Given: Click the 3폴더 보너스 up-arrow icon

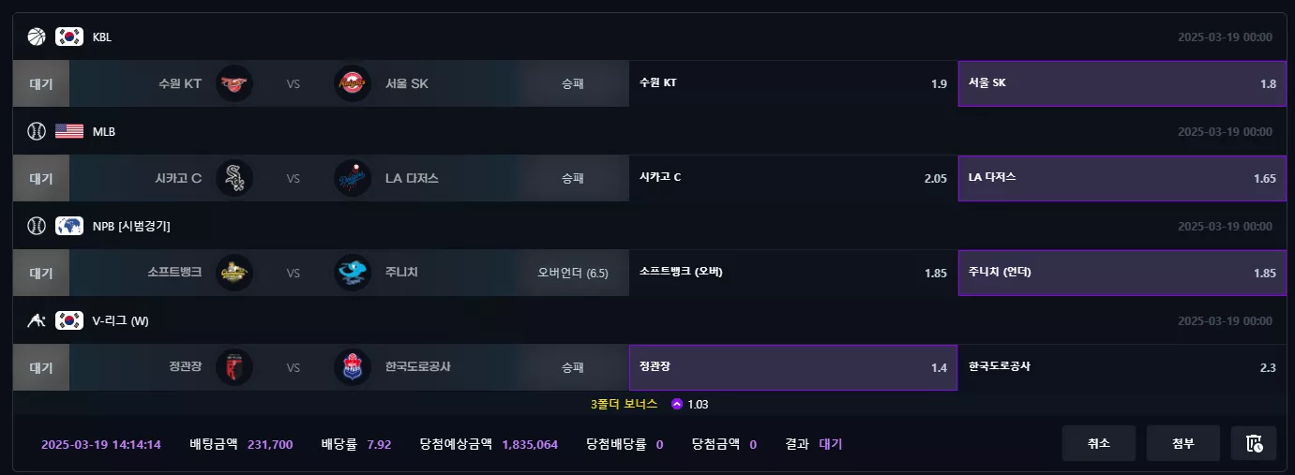Looking at the screenshot, I should 677,404.
